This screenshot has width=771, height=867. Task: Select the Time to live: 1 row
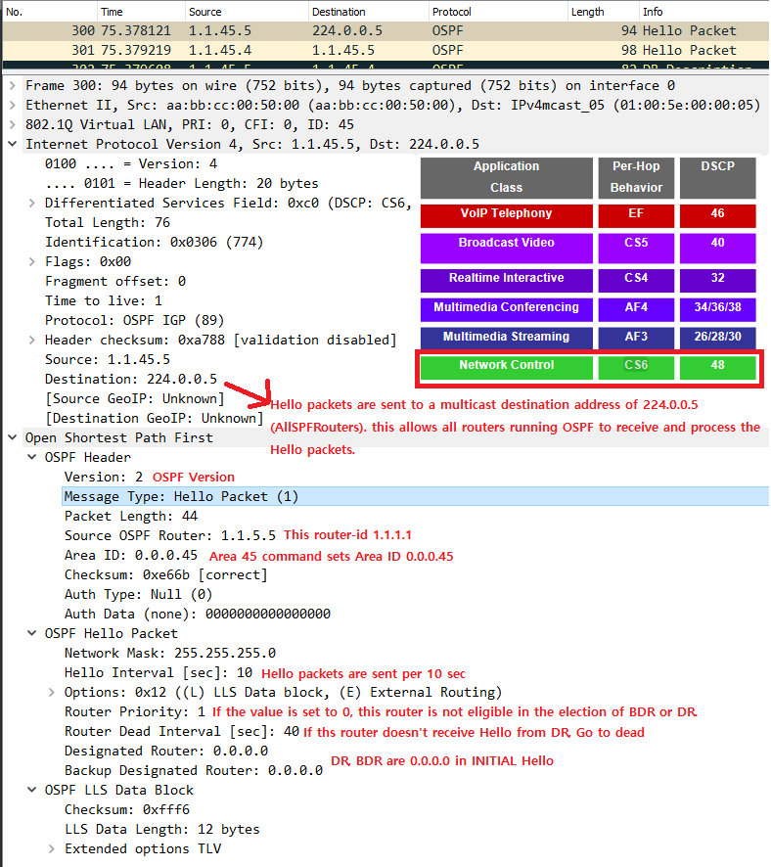pos(104,300)
